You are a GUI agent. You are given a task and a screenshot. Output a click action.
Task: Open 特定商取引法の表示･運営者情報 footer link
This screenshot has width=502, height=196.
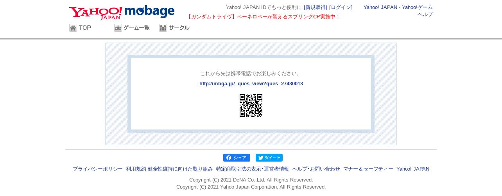tap(253, 169)
